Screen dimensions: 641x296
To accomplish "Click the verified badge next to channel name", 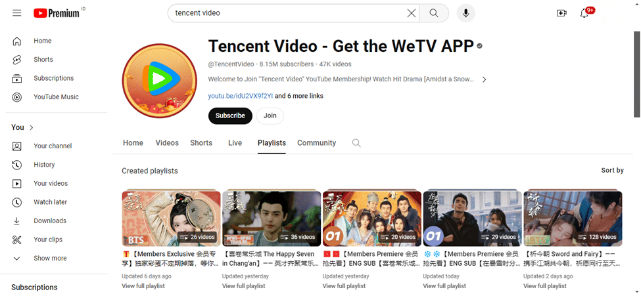I will coord(479,46).
